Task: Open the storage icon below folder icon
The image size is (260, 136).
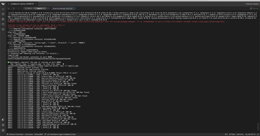Action: [x=3, y=29]
